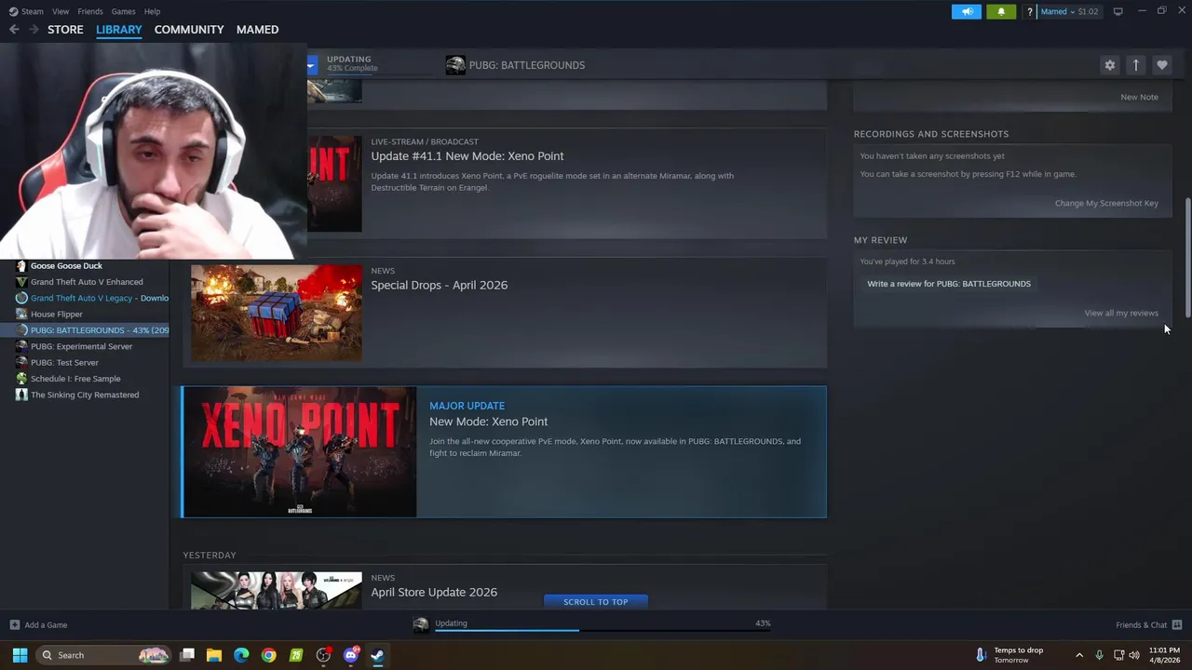The image size is (1192, 670).
Task: Show hidden system tray icons chevron
Action: pyautogui.click(x=1079, y=655)
